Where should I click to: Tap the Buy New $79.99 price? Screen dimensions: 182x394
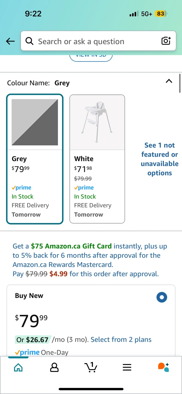pyautogui.click(x=31, y=321)
